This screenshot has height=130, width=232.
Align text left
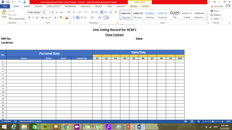(74, 18)
